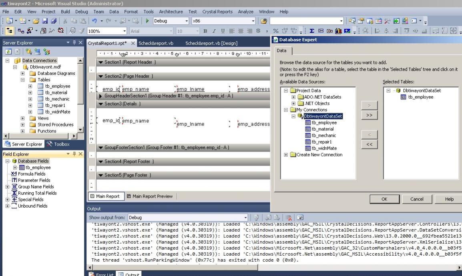462x276 pixels.
Task: Open the Build menu
Action: (65, 12)
